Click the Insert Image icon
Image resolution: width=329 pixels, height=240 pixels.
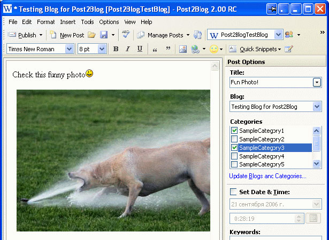click(x=183, y=49)
